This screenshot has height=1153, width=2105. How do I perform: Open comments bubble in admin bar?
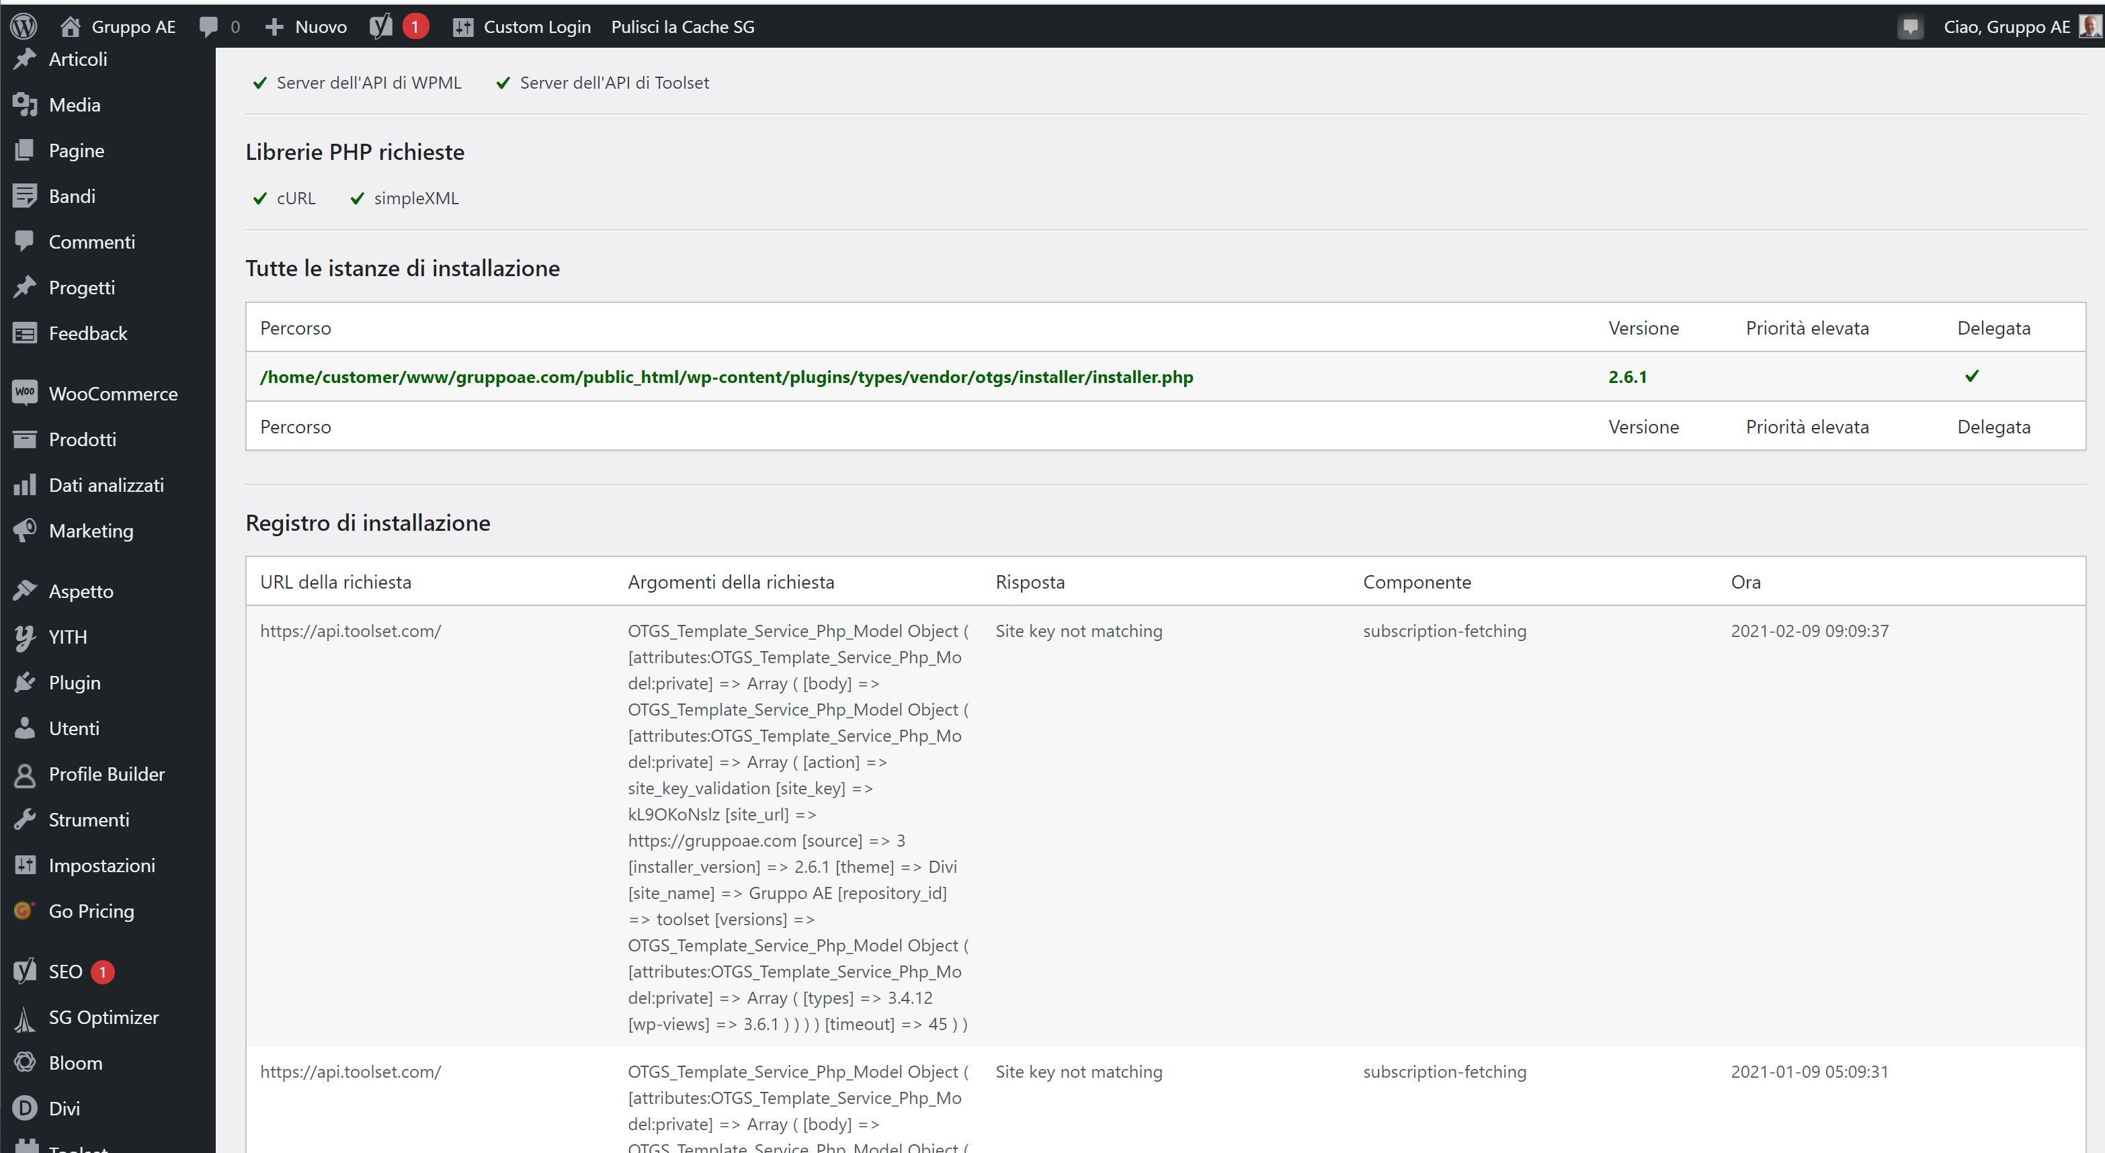(208, 27)
